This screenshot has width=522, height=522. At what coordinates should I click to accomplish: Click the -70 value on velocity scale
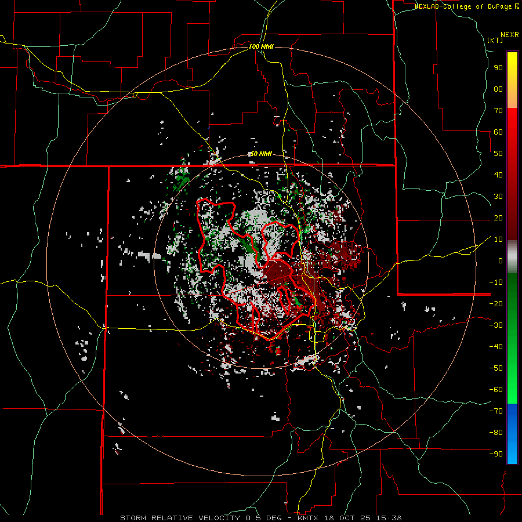(496, 411)
